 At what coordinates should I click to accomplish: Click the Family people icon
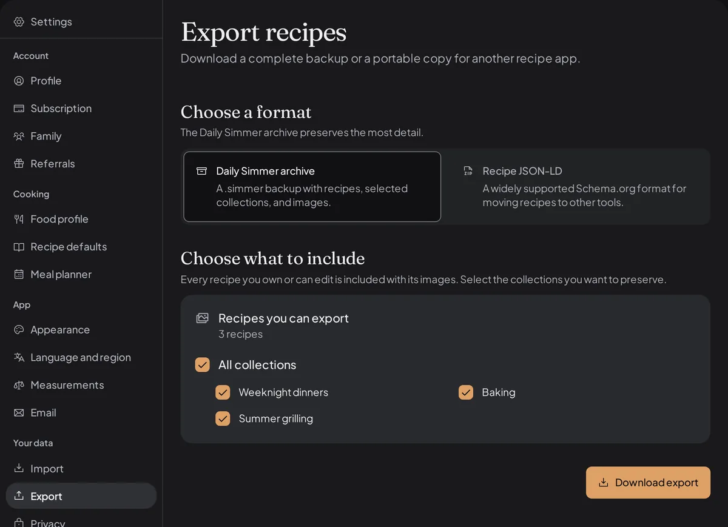[19, 136]
